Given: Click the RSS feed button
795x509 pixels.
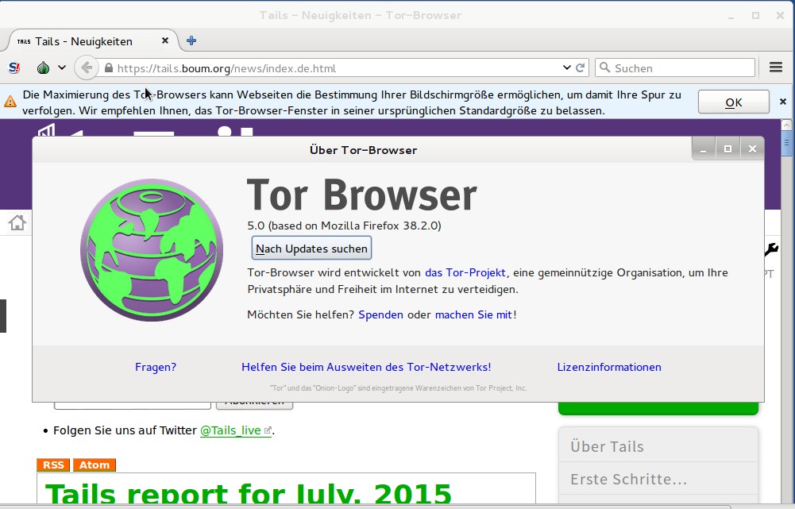Looking at the screenshot, I should click(x=53, y=465).
